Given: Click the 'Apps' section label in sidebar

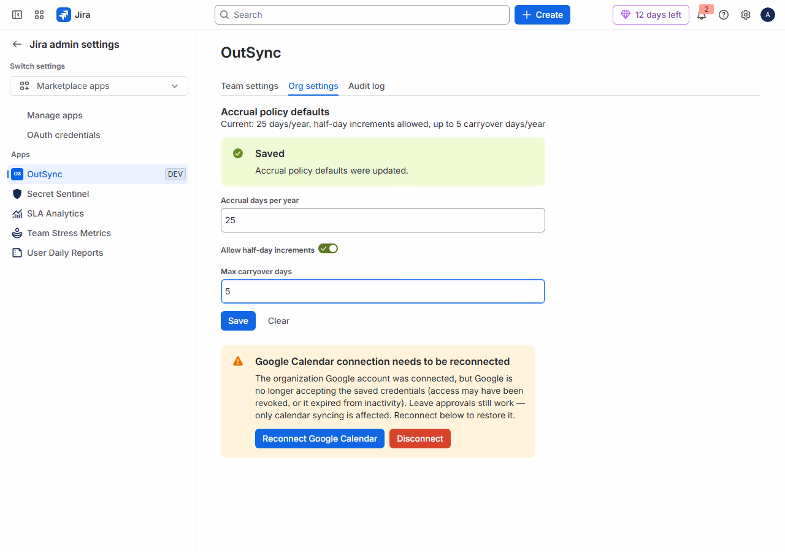Looking at the screenshot, I should tap(20, 155).
